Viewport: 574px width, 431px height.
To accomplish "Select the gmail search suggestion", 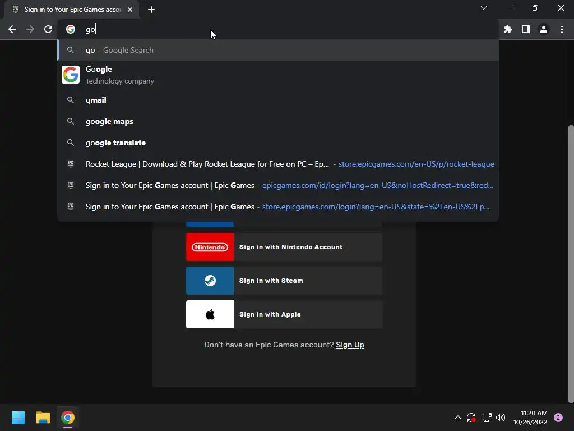I will coord(278,100).
